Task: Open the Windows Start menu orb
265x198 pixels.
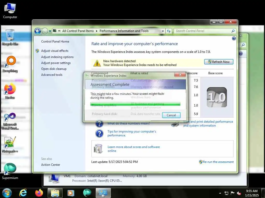Action: pyautogui.click(x=6, y=193)
